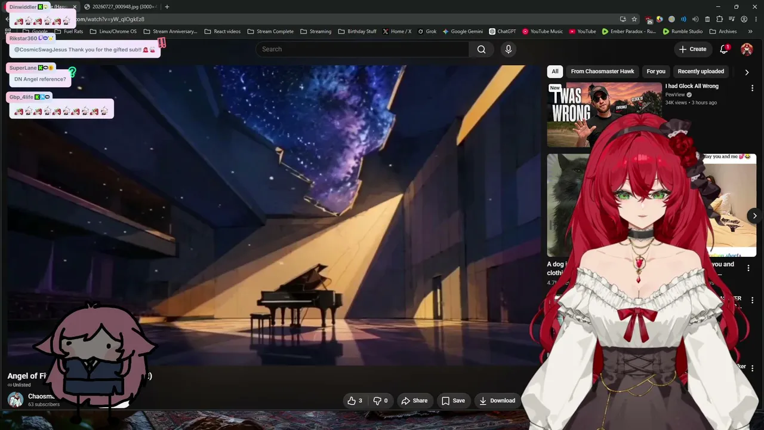Viewport: 764px width, 430px height.
Task: Expand the Stream Anniversary bookmark folder
Action: 171,31
